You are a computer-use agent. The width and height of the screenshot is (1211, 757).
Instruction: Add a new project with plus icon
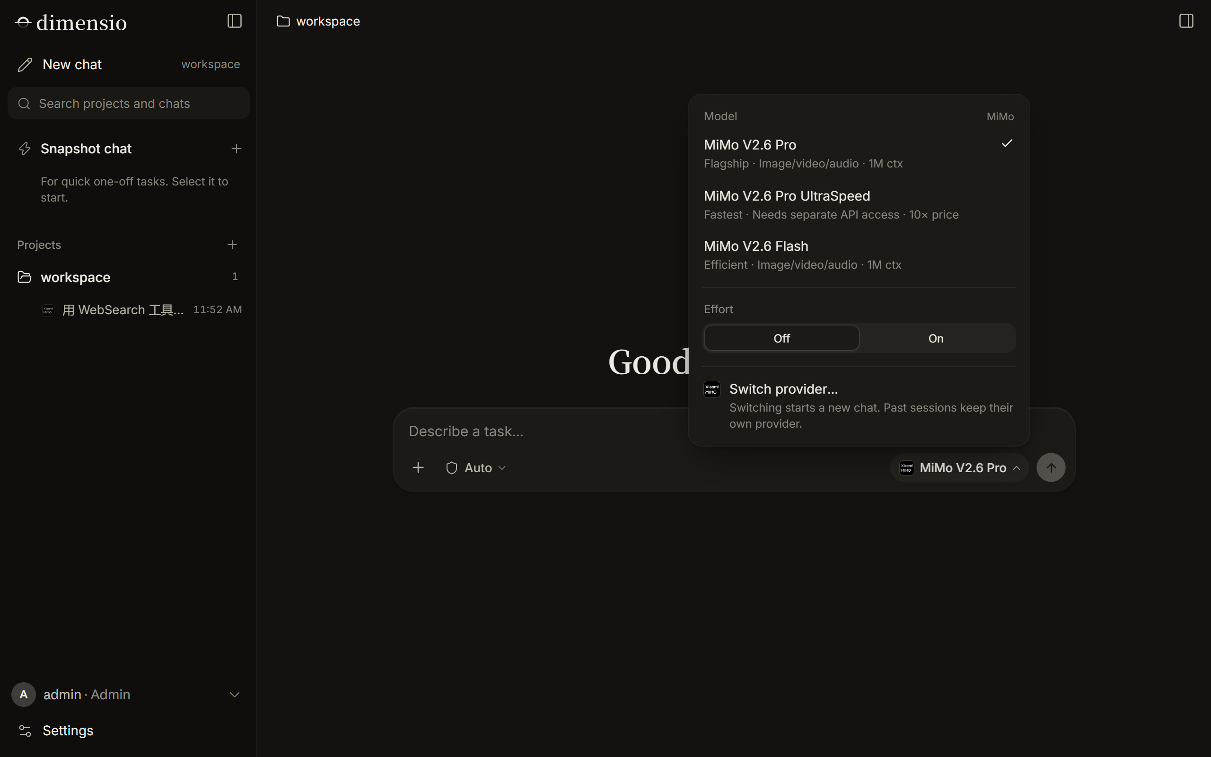click(x=232, y=245)
